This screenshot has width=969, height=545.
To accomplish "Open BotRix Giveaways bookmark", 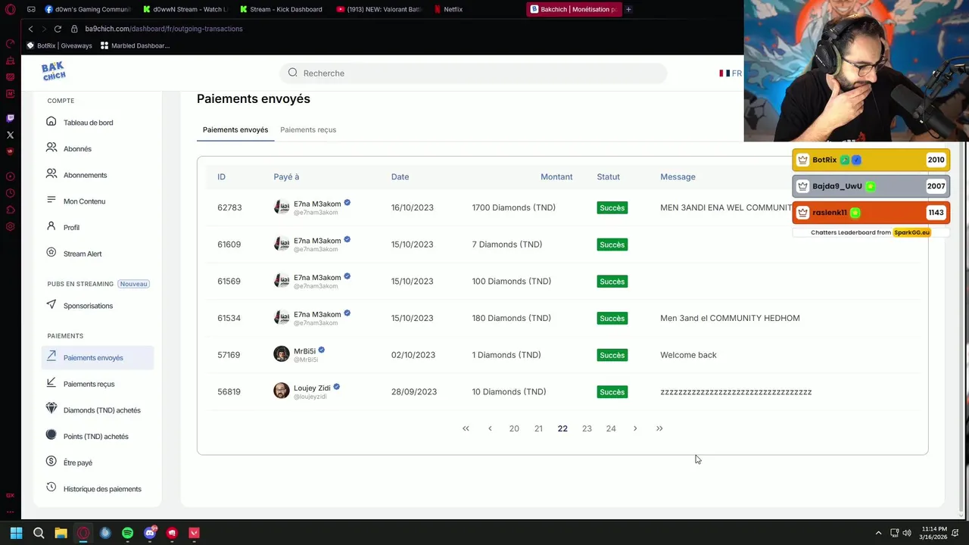I will pyautogui.click(x=59, y=45).
